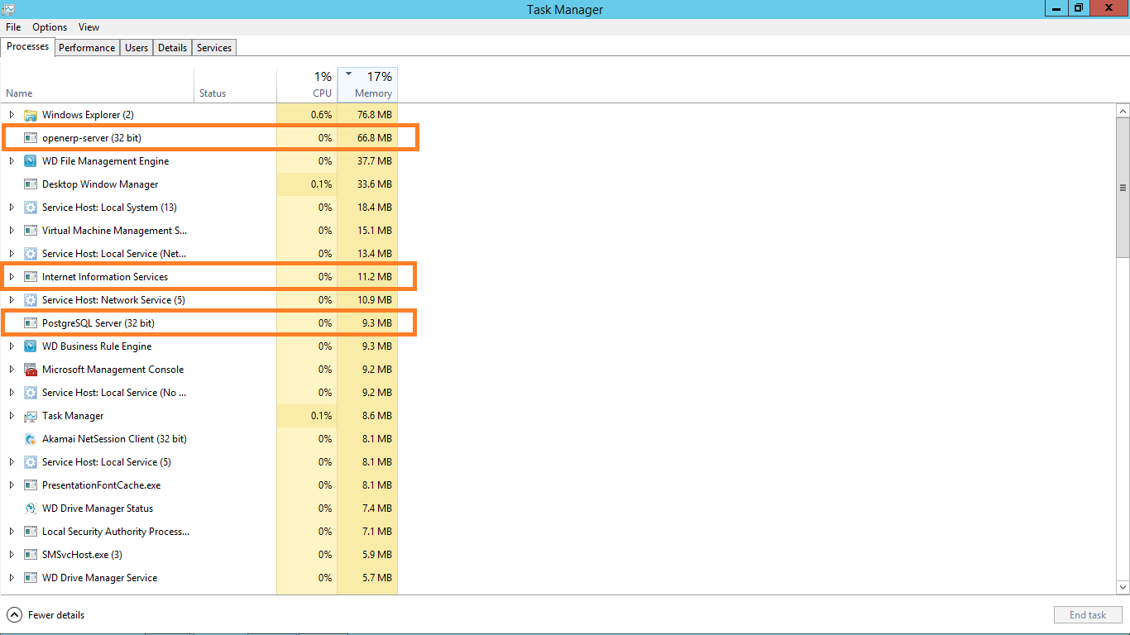Click the Service Host: Local Service (5) icon
The height and width of the screenshot is (635, 1130).
pos(31,462)
